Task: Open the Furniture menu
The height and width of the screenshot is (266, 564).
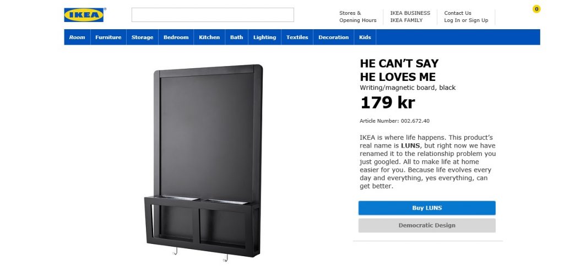Action: pos(109,37)
